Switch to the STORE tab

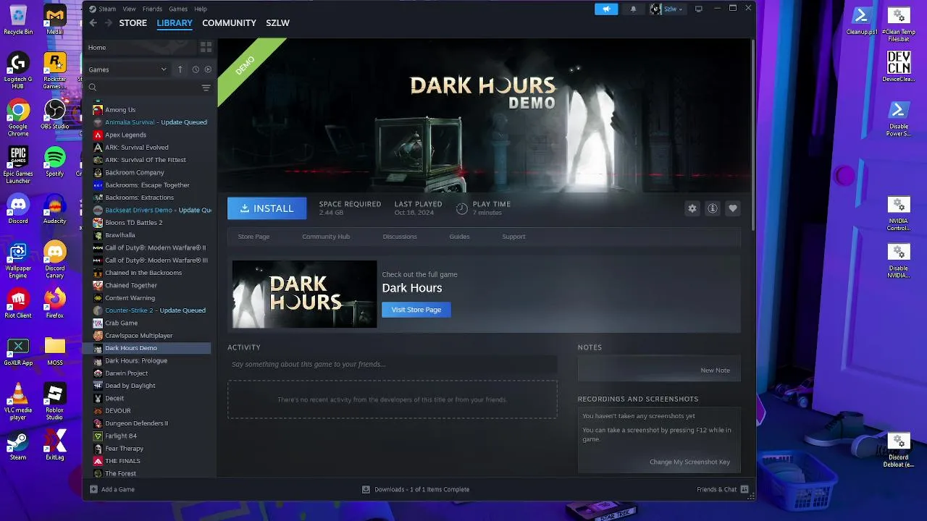[133, 23]
